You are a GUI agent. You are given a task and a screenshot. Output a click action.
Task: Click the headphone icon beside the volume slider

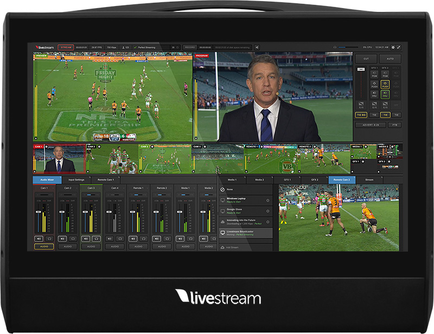pyautogui.click(x=335, y=47)
